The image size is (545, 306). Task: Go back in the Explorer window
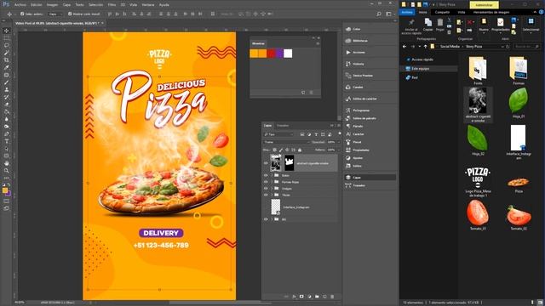[404, 46]
